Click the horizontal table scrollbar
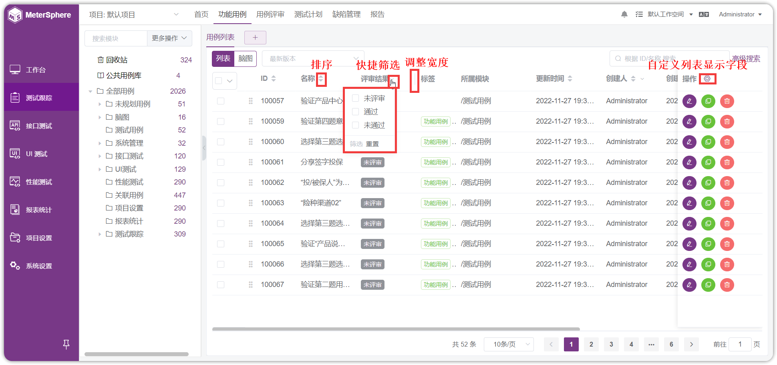Viewport: 777px width, 365px height. point(396,329)
